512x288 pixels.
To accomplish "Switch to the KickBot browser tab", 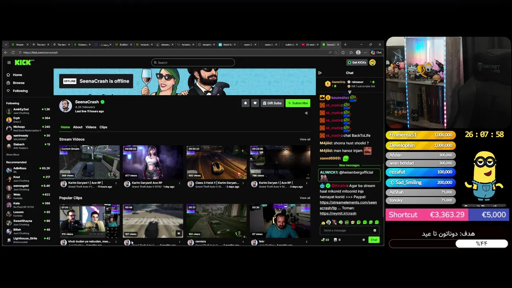I will [x=124, y=44].
